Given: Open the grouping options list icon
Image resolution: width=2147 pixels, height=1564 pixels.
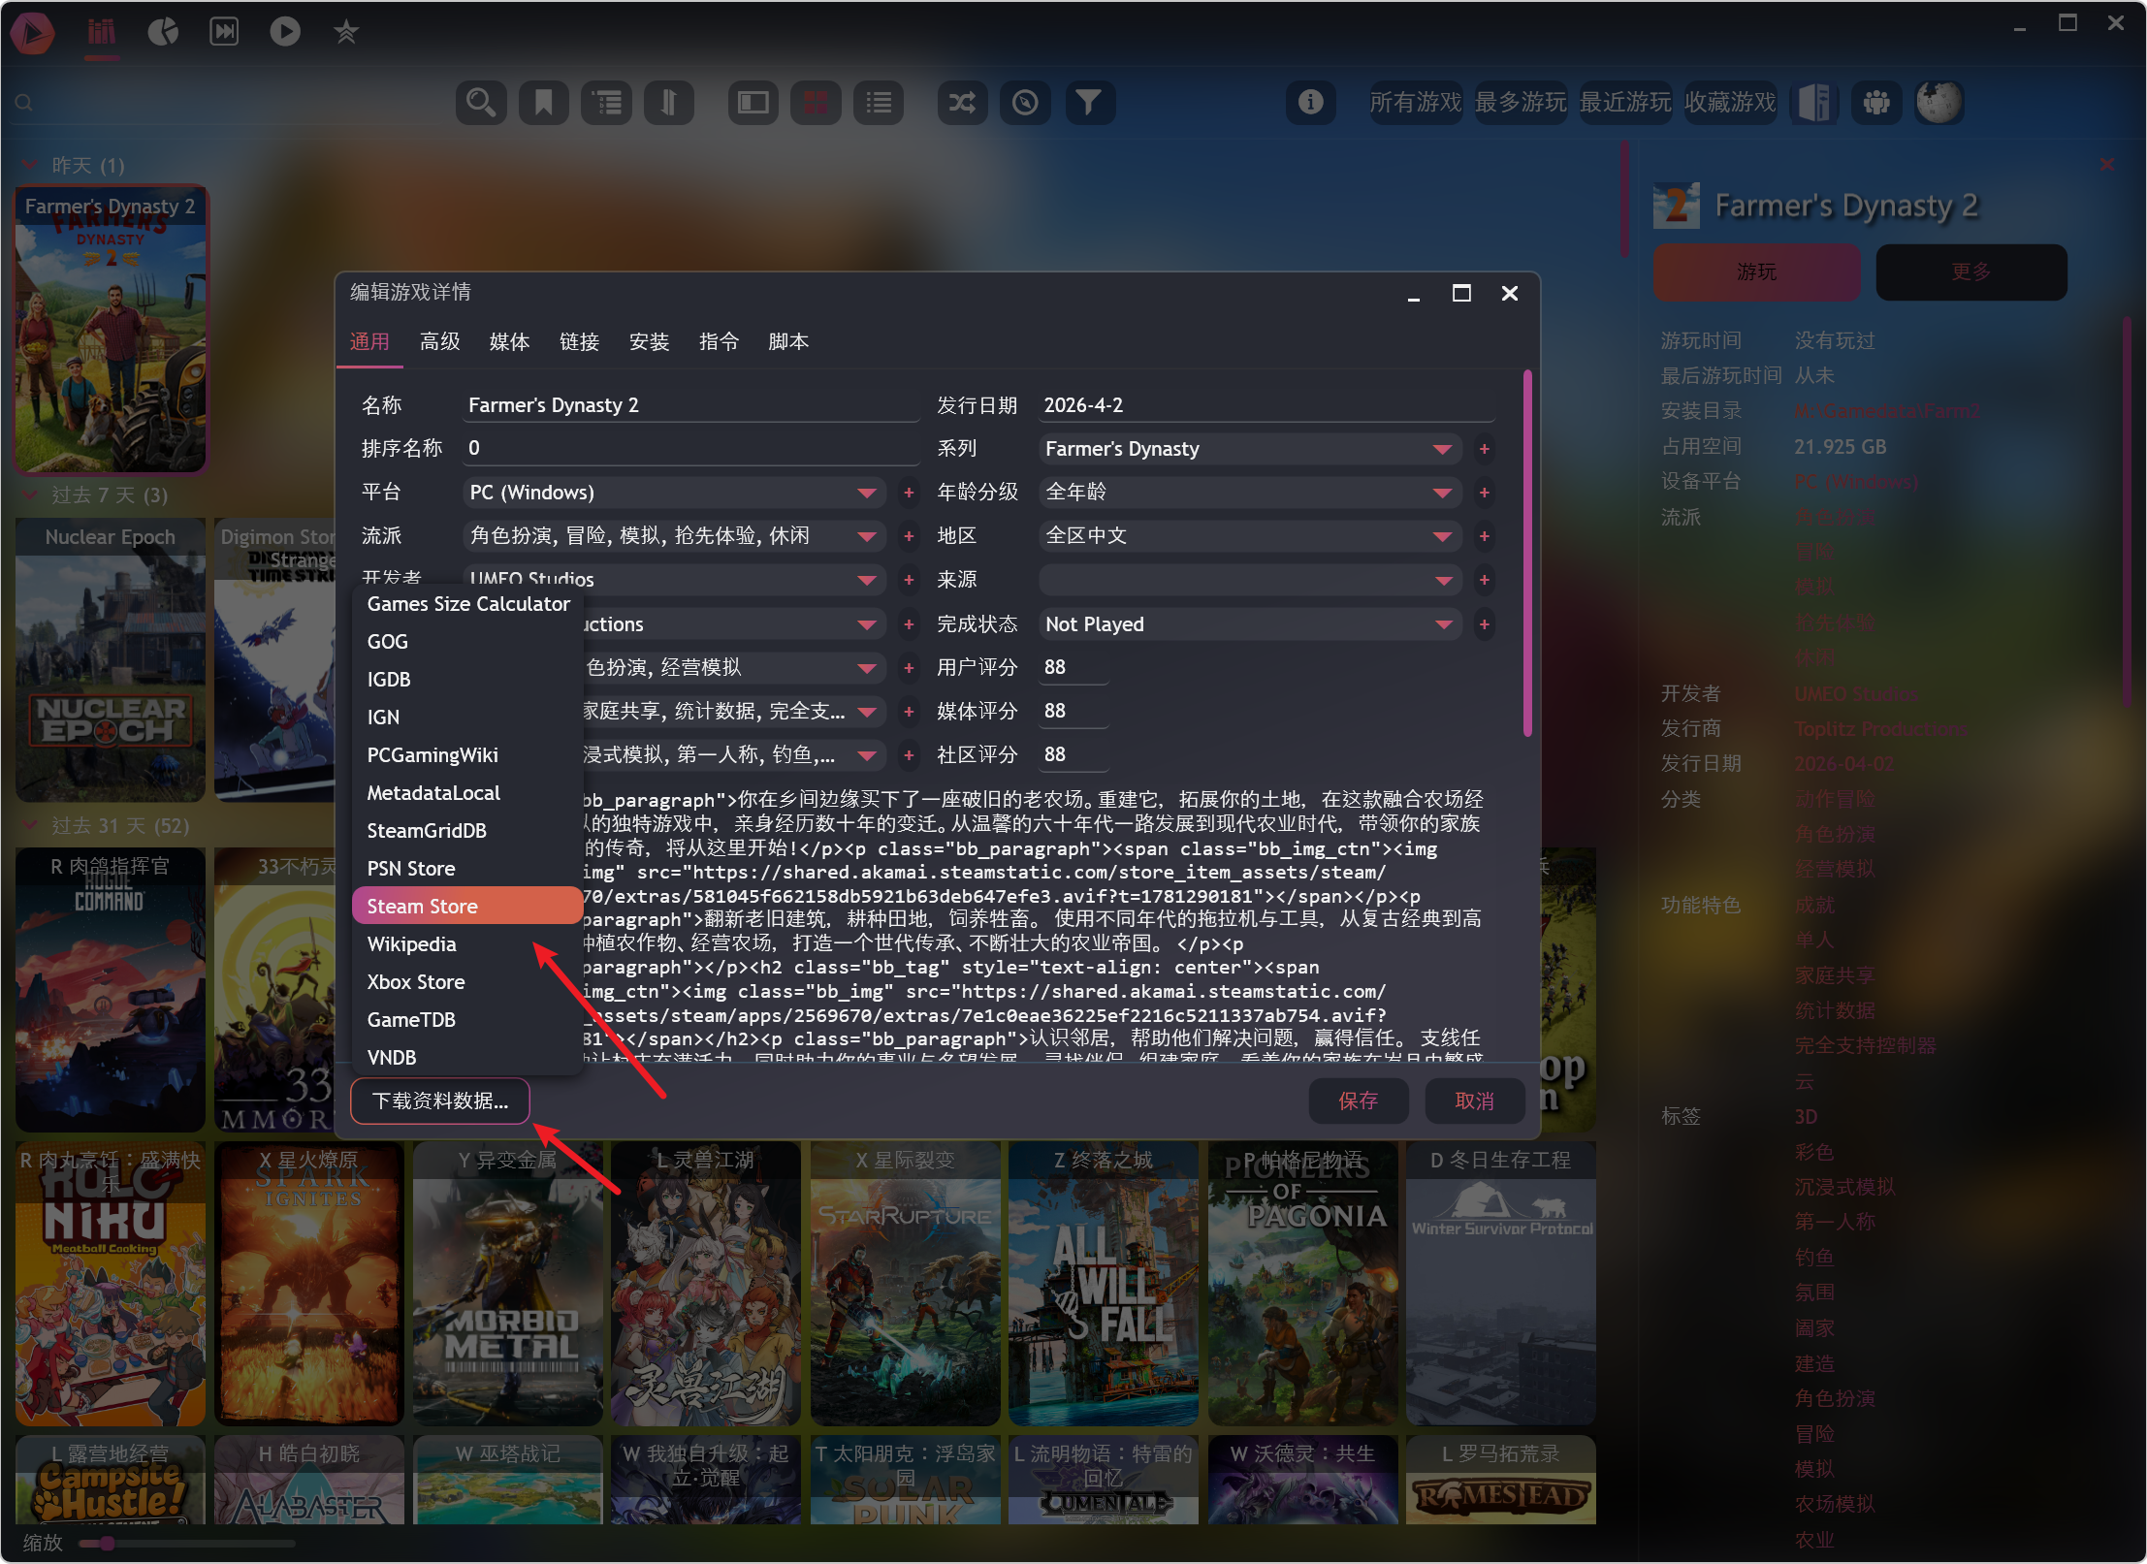Looking at the screenshot, I should [607, 102].
